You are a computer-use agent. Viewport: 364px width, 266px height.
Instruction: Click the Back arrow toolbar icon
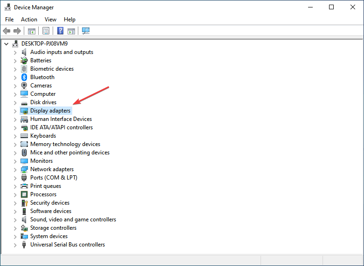click(x=7, y=31)
